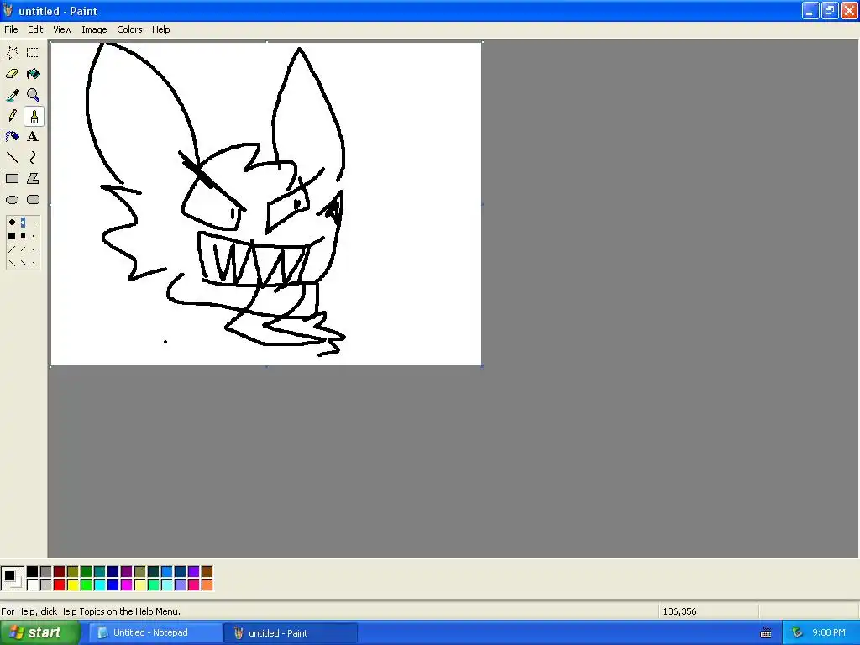Choose the Magnifier tool
The image size is (860, 645).
click(x=34, y=95)
